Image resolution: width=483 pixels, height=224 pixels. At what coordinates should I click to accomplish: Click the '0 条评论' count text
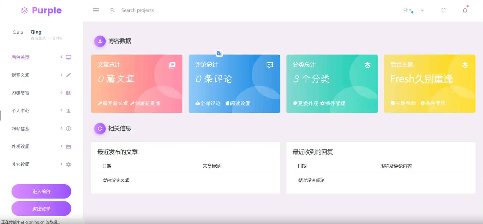click(x=214, y=79)
